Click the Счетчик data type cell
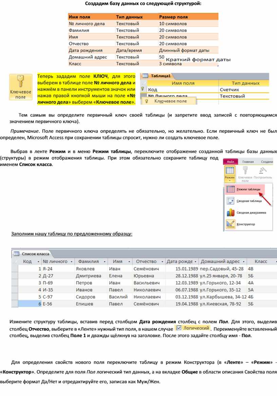277x396 pixels. 244,89
